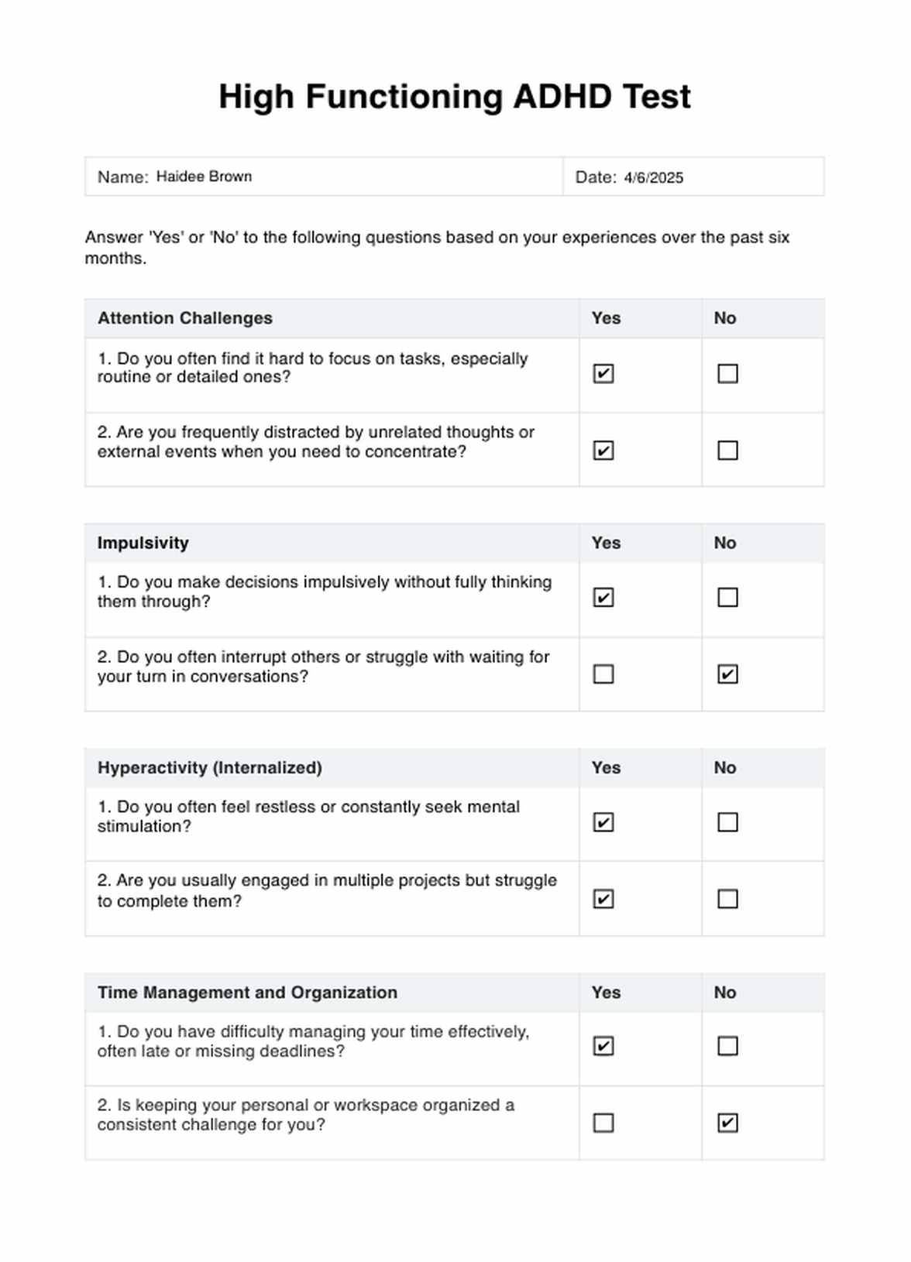Click the High Functioning ADHD Test title

tap(455, 97)
